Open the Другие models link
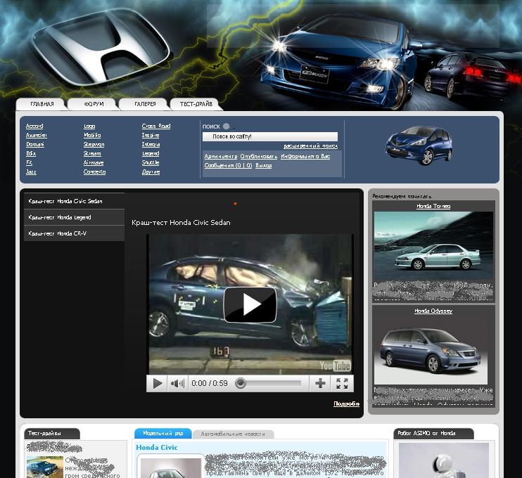The image size is (522, 478). [x=151, y=172]
